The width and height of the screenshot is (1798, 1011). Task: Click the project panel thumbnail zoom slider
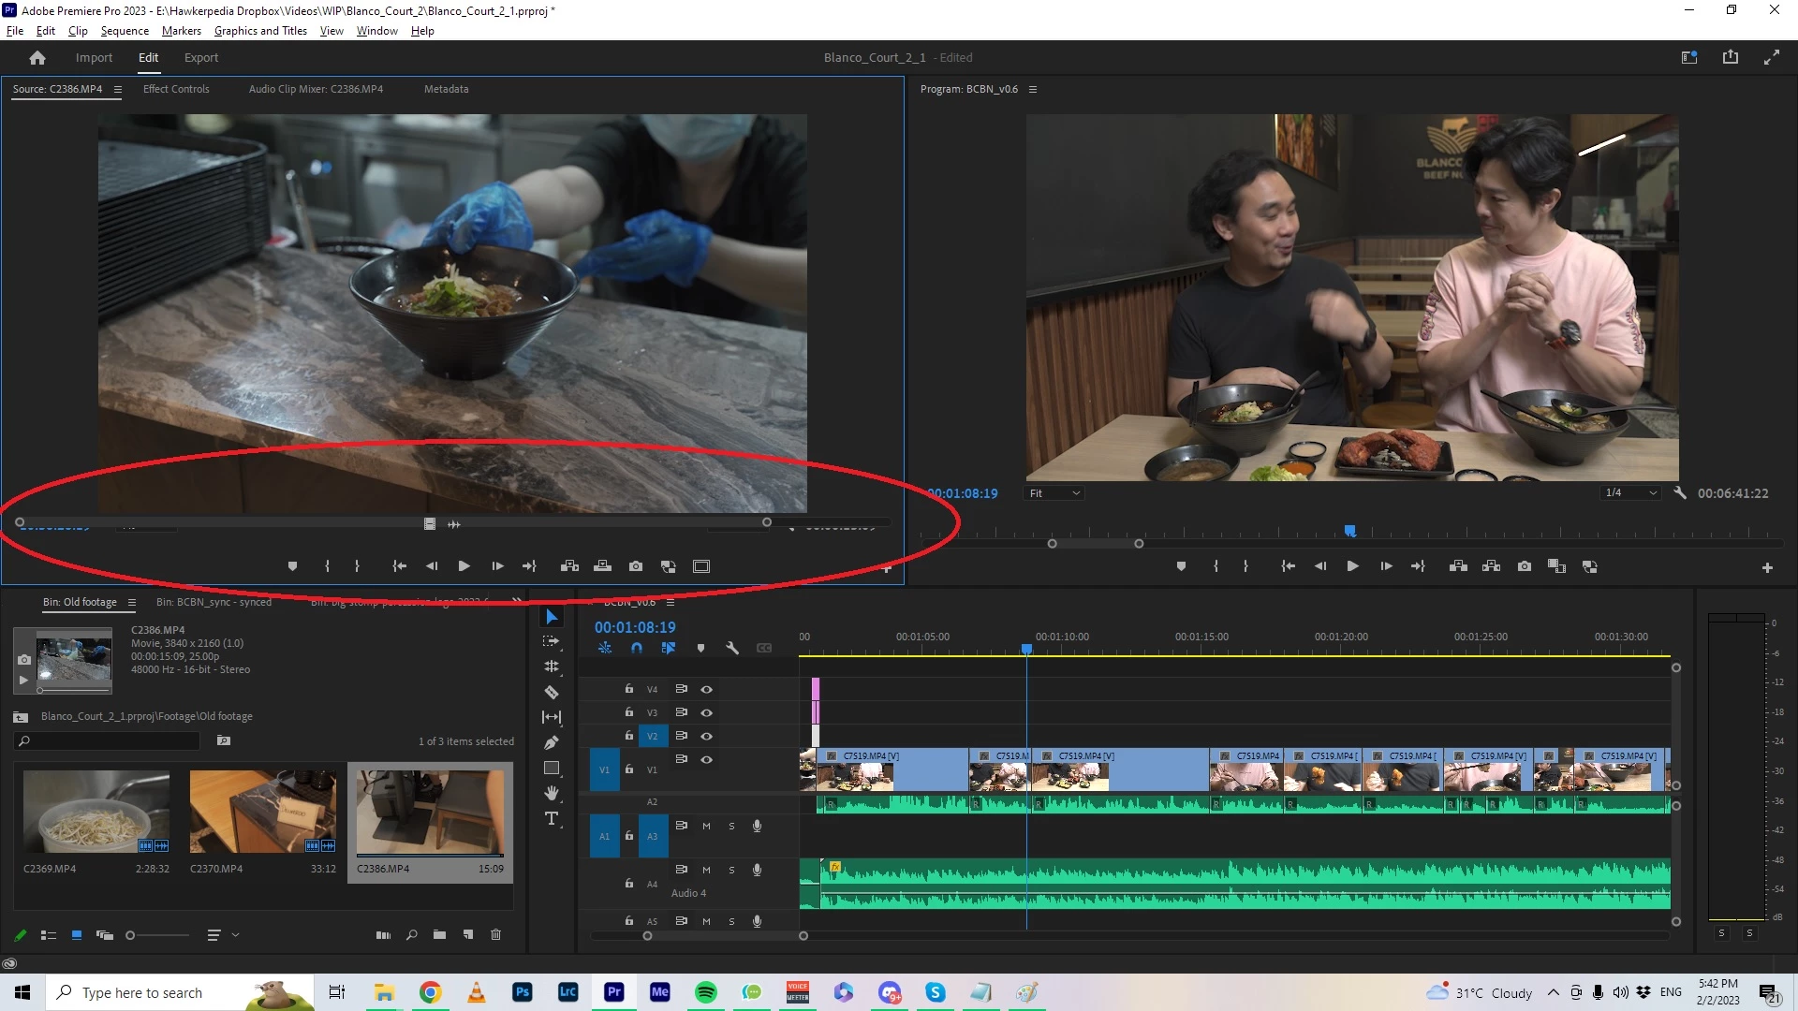[132, 935]
